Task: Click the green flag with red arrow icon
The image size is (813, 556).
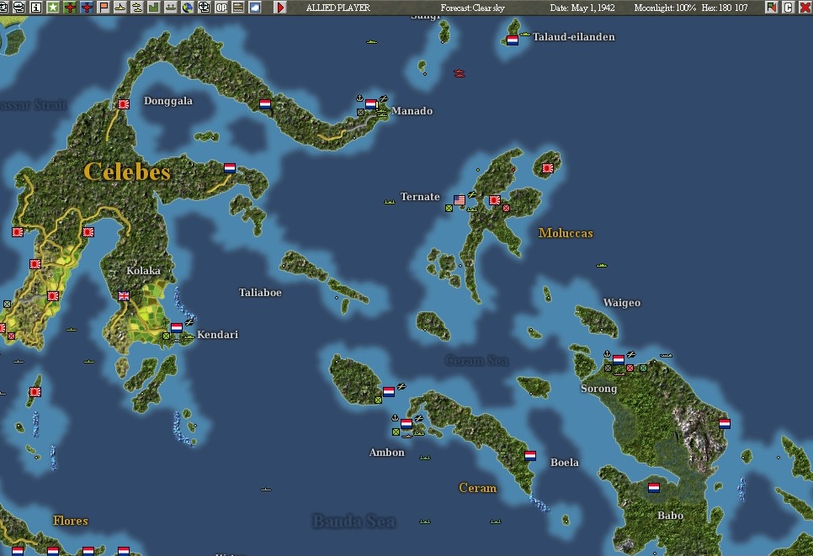Action: [x=772, y=8]
